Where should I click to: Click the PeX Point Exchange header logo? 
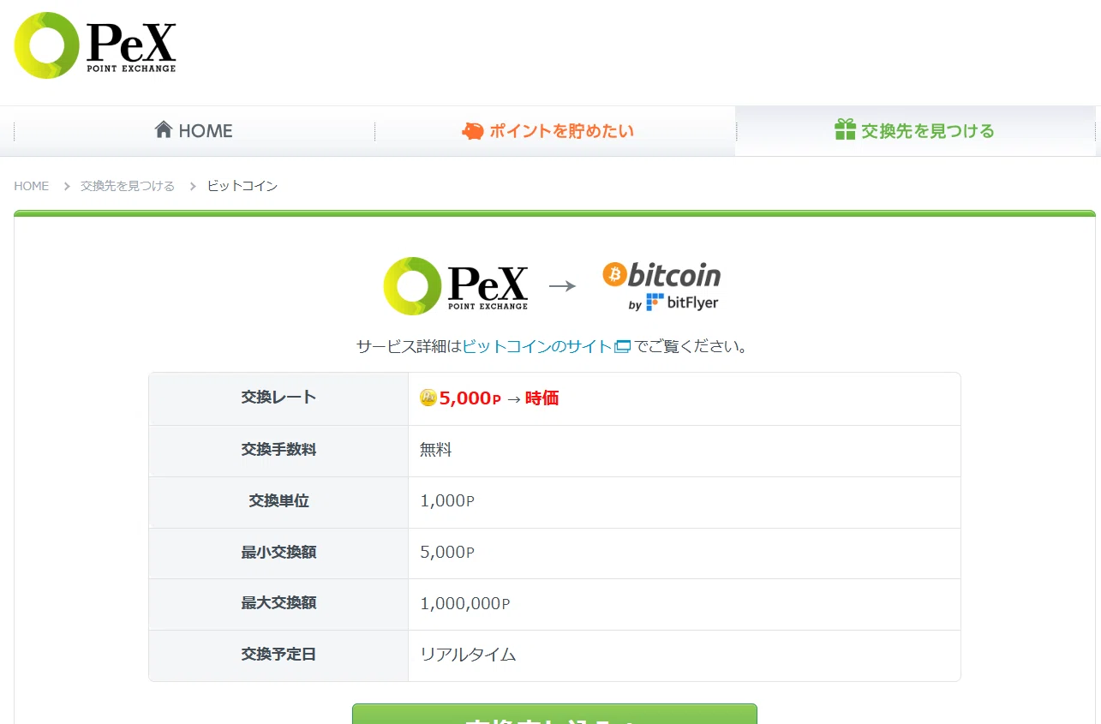pos(95,45)
